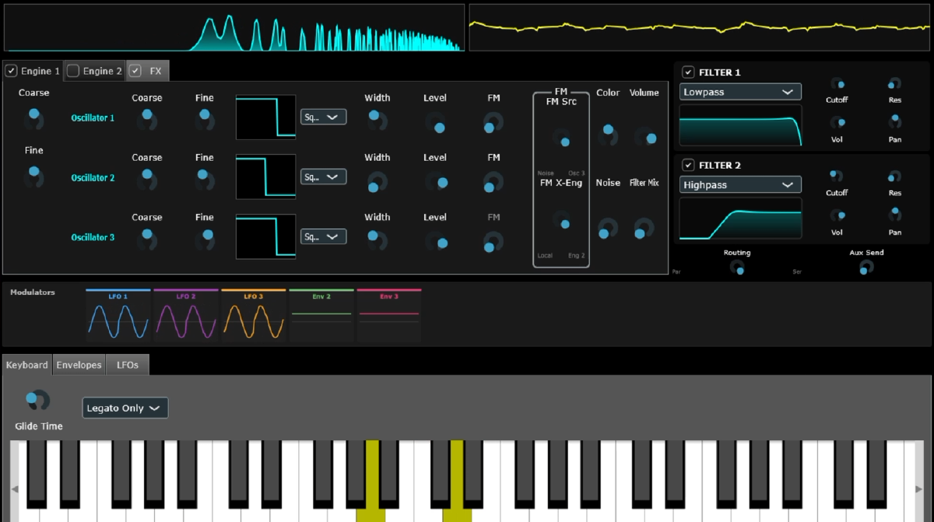Click the Filter 2 Vol knob
The height and width of the screenshot is (522, 934).
click(837, 214)
